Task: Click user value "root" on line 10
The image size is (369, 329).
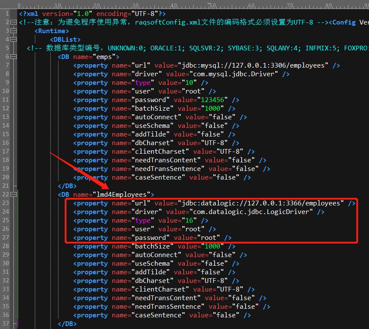Action: click(x=193, y=91)
